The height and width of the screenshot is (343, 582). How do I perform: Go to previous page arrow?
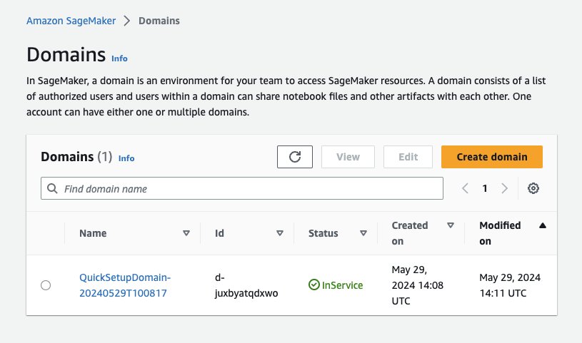tap(465, 188)
